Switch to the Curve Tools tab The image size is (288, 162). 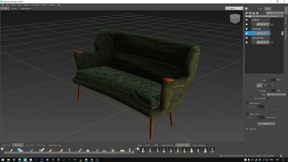click(29, 145)
